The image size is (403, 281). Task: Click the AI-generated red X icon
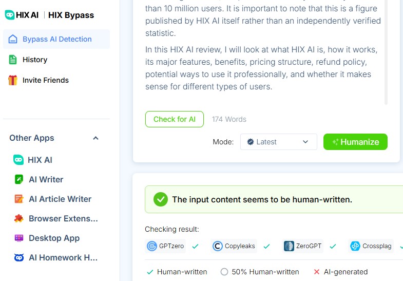[317, 272]
